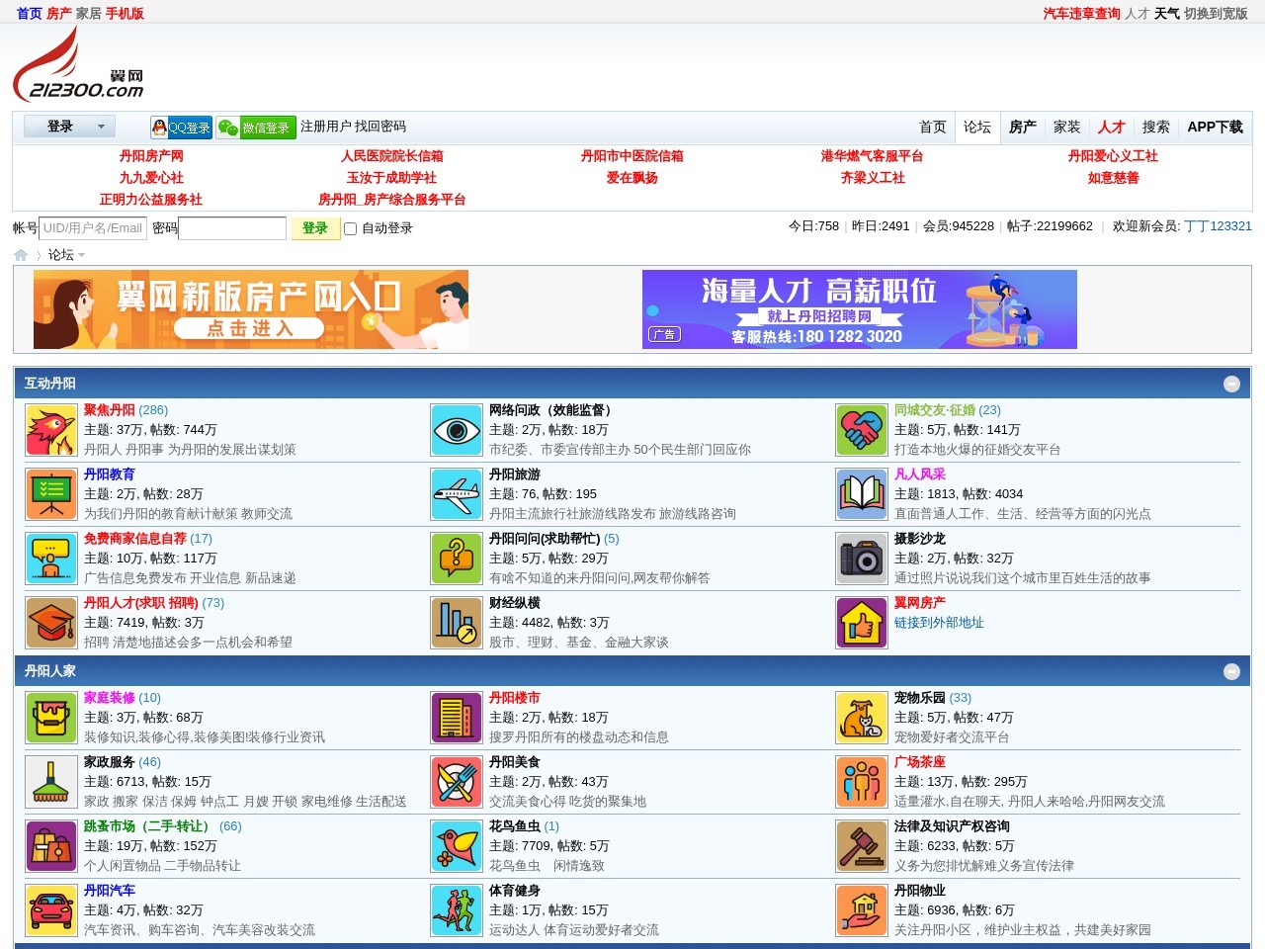Open the 丹阳物业 house in hand icon
The width and height of the screenshot is (1265, 949).
point(862,910)
